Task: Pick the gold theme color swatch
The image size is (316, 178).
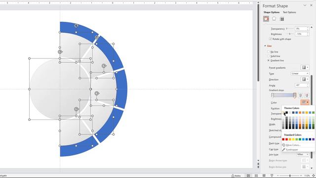Action: [x=307, y=113]
